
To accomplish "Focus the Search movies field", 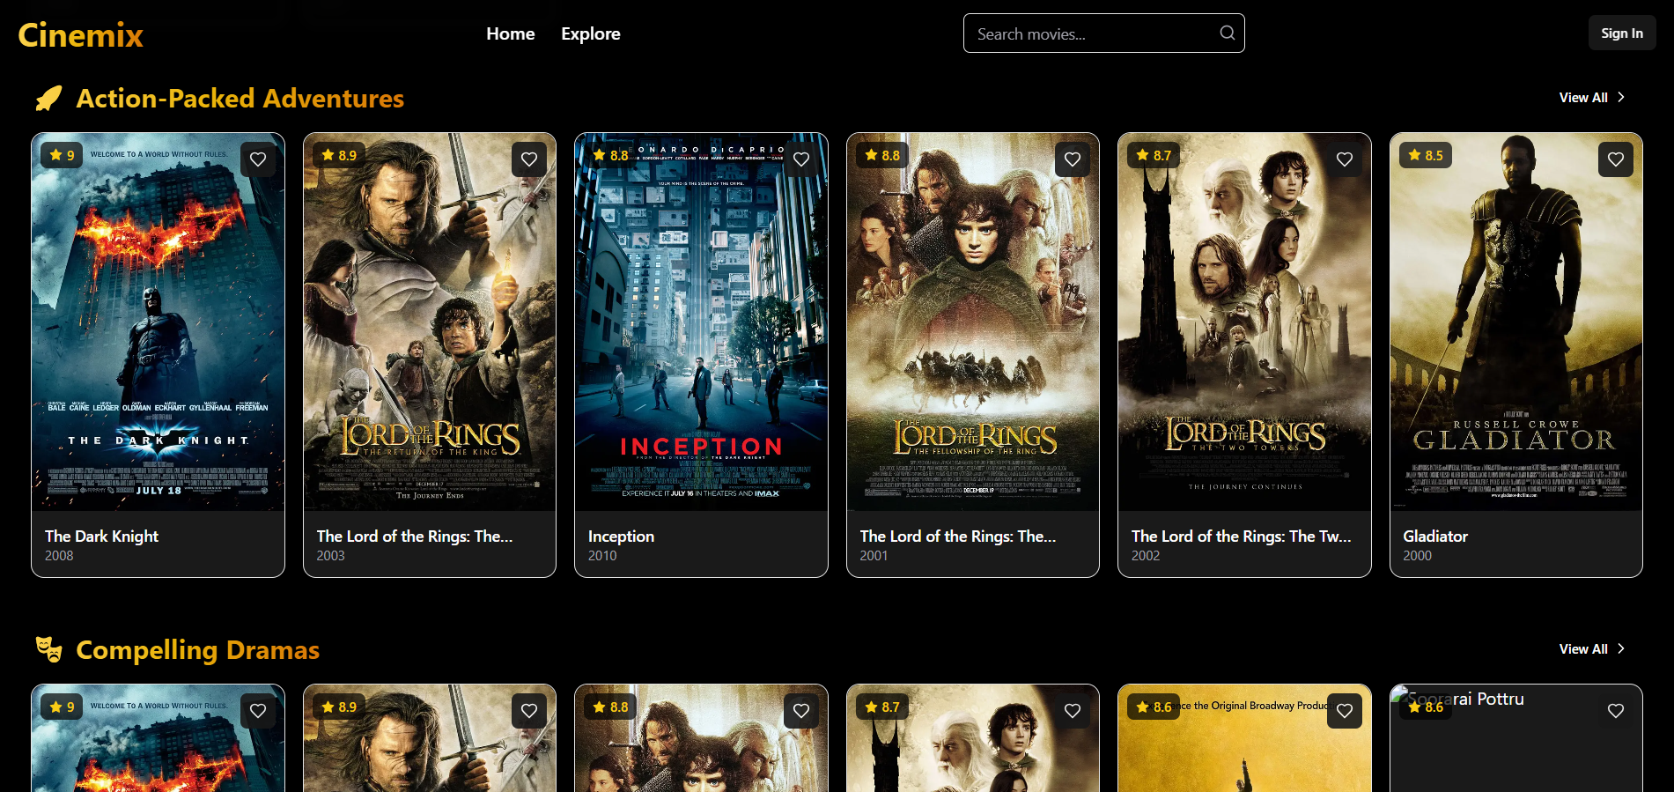I will 1103,33.
